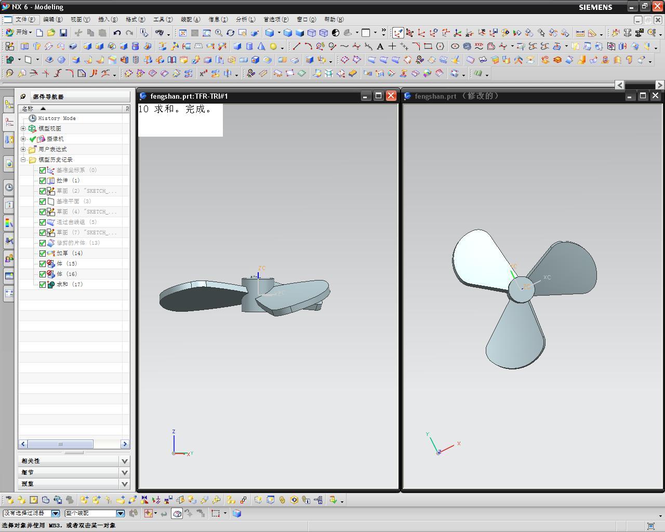
Task: Uncheck the 体 (15) checkbox
Action: pyautogui.click(x=43, y=263)
